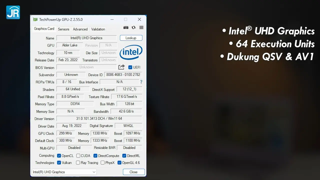Click the screenshot camera icon
320x180 pixels.
tap(126, 27)
